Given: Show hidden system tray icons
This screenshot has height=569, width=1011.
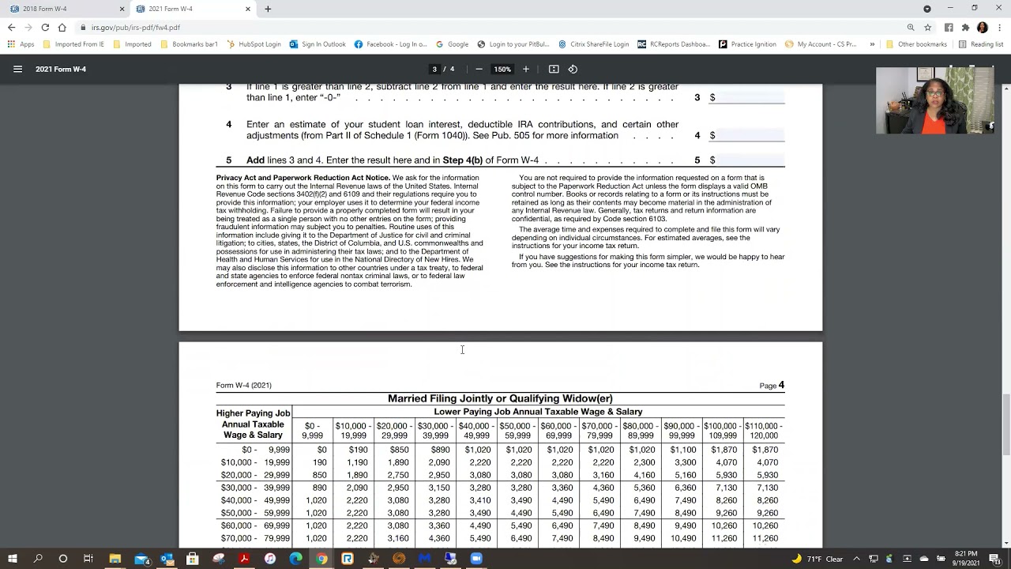Looking at the screenshot, I should point(856,559).
